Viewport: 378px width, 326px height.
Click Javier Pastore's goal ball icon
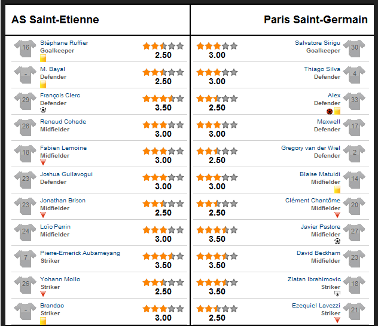click(x=337, y=241)
